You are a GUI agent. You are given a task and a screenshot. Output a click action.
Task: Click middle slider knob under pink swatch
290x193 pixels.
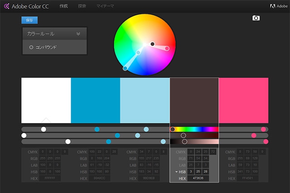coord(254,136)
